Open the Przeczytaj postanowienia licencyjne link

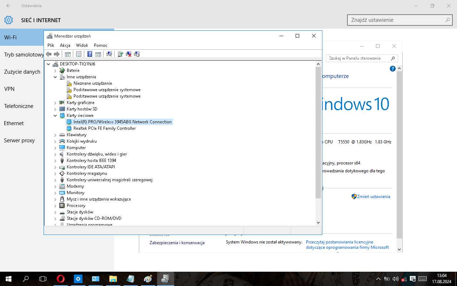click(347, 245)
